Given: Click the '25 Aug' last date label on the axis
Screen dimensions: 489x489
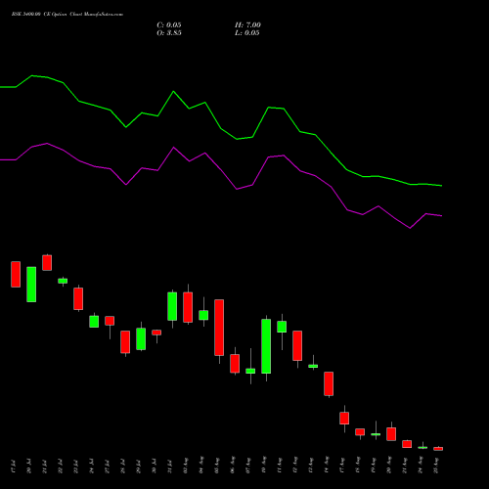Looking at the screenshot, I should click(437, 466).
